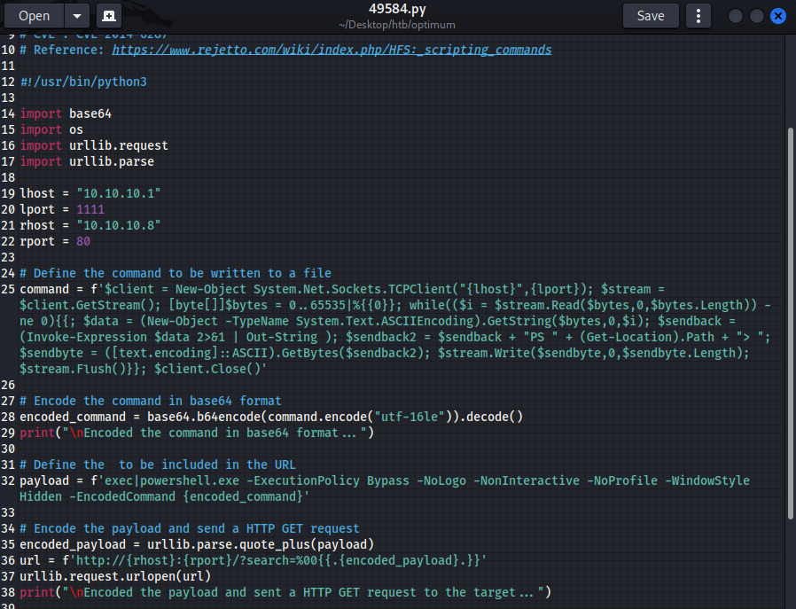Click the comment "Encode the payload and send a HTTP GET"

pyautogui.click(x=190, y=529)
